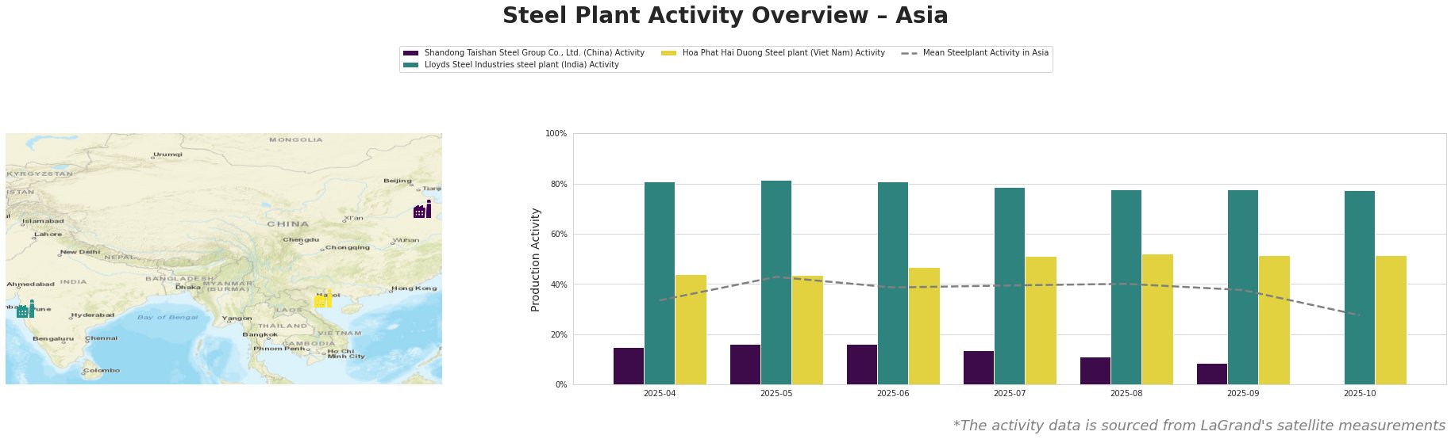The width and height of the screenshot is (1451, 439).
Task: Select the Mean Steelplant Activity in Asia label
Action: coord(985,53)
